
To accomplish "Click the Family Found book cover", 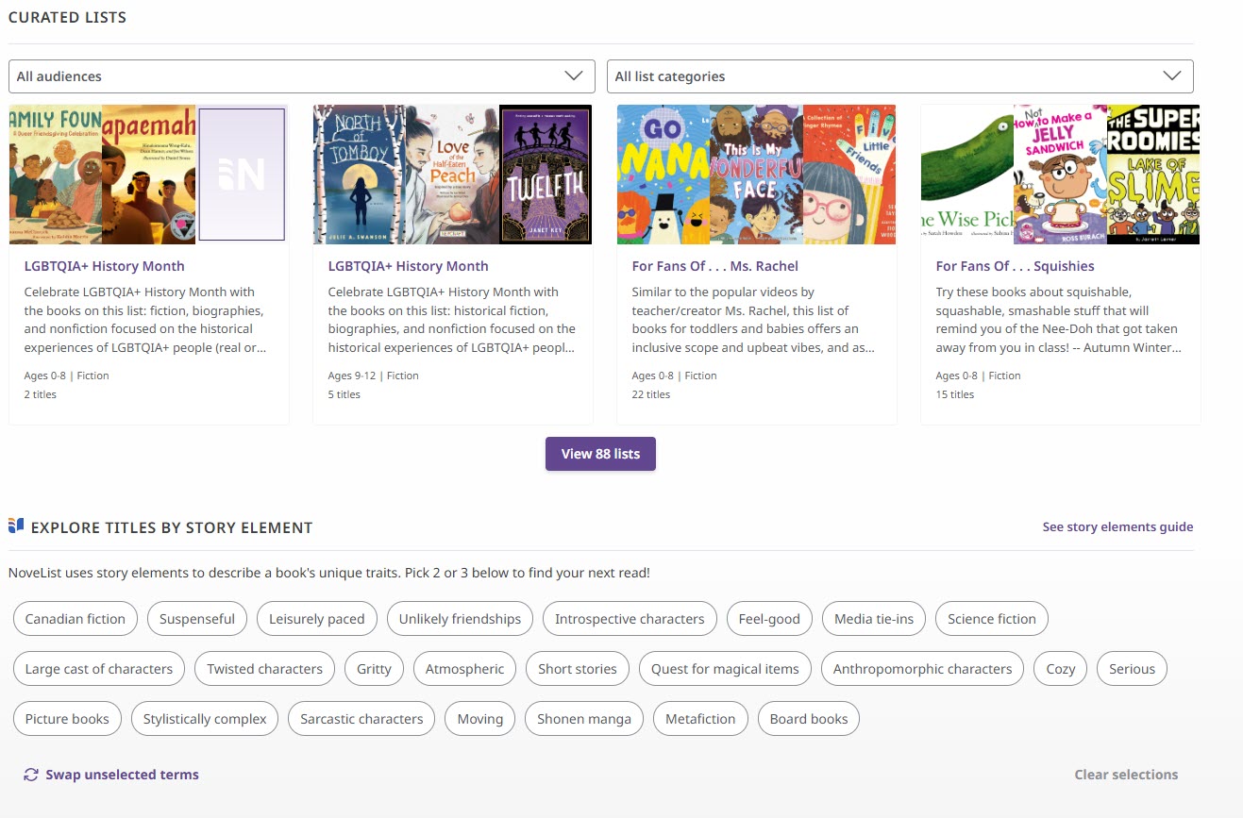I will click(55, 175).
